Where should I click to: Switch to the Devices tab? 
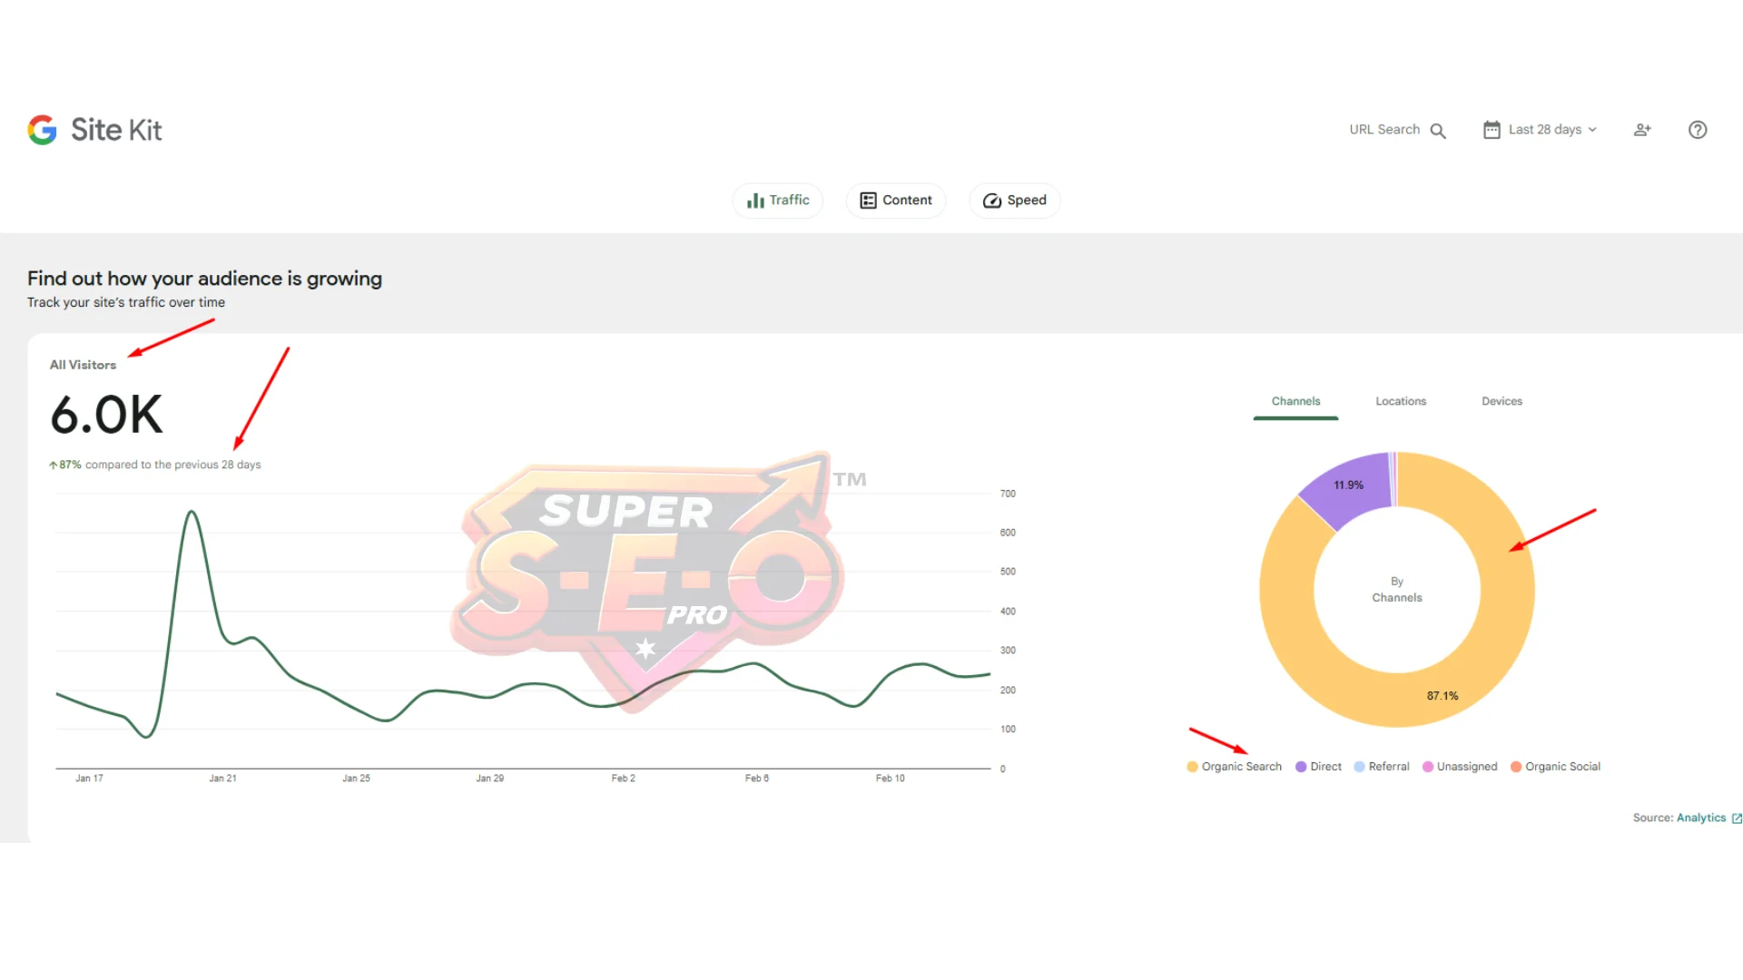[1502, 401]
